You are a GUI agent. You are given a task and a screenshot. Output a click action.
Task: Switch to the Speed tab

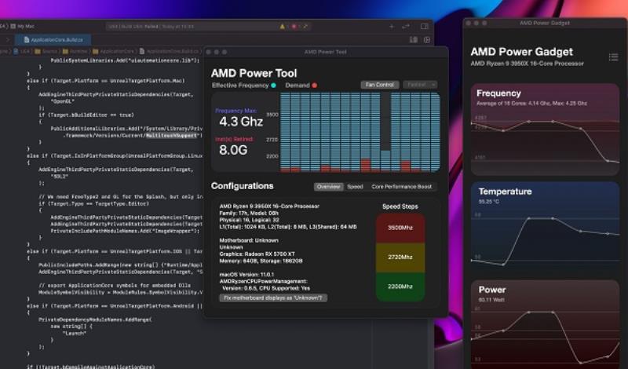pos(355,187)
